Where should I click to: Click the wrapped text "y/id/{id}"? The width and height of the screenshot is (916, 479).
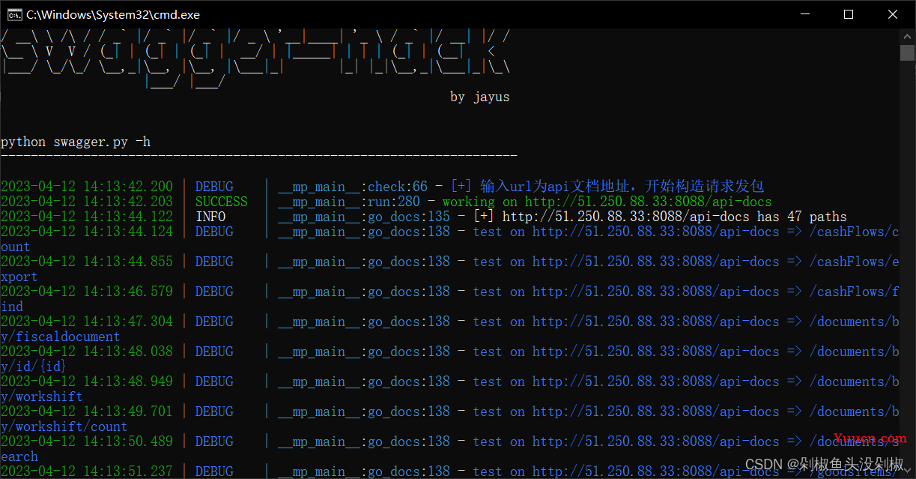point(34,367)
